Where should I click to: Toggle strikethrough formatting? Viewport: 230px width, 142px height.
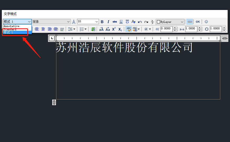(x=115, y=22)
